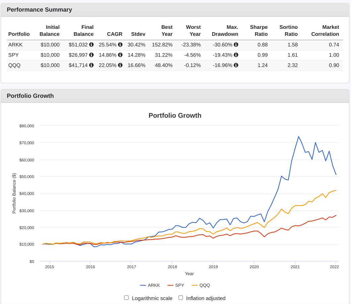Click ARKK Stdev value 30.42%
Viewport: 351px width, 304px height.
(x=137, y=45)
